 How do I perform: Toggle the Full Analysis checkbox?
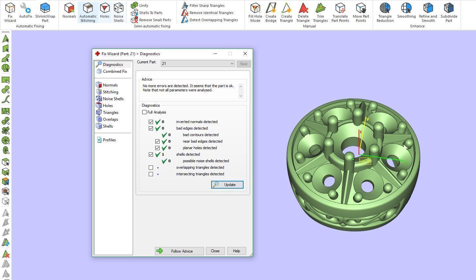tap(144, 112)
